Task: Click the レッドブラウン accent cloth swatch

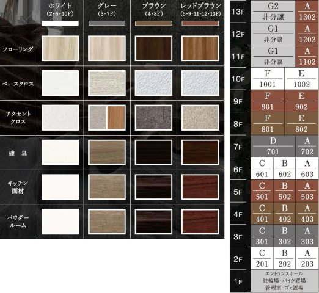Action: 200,118
